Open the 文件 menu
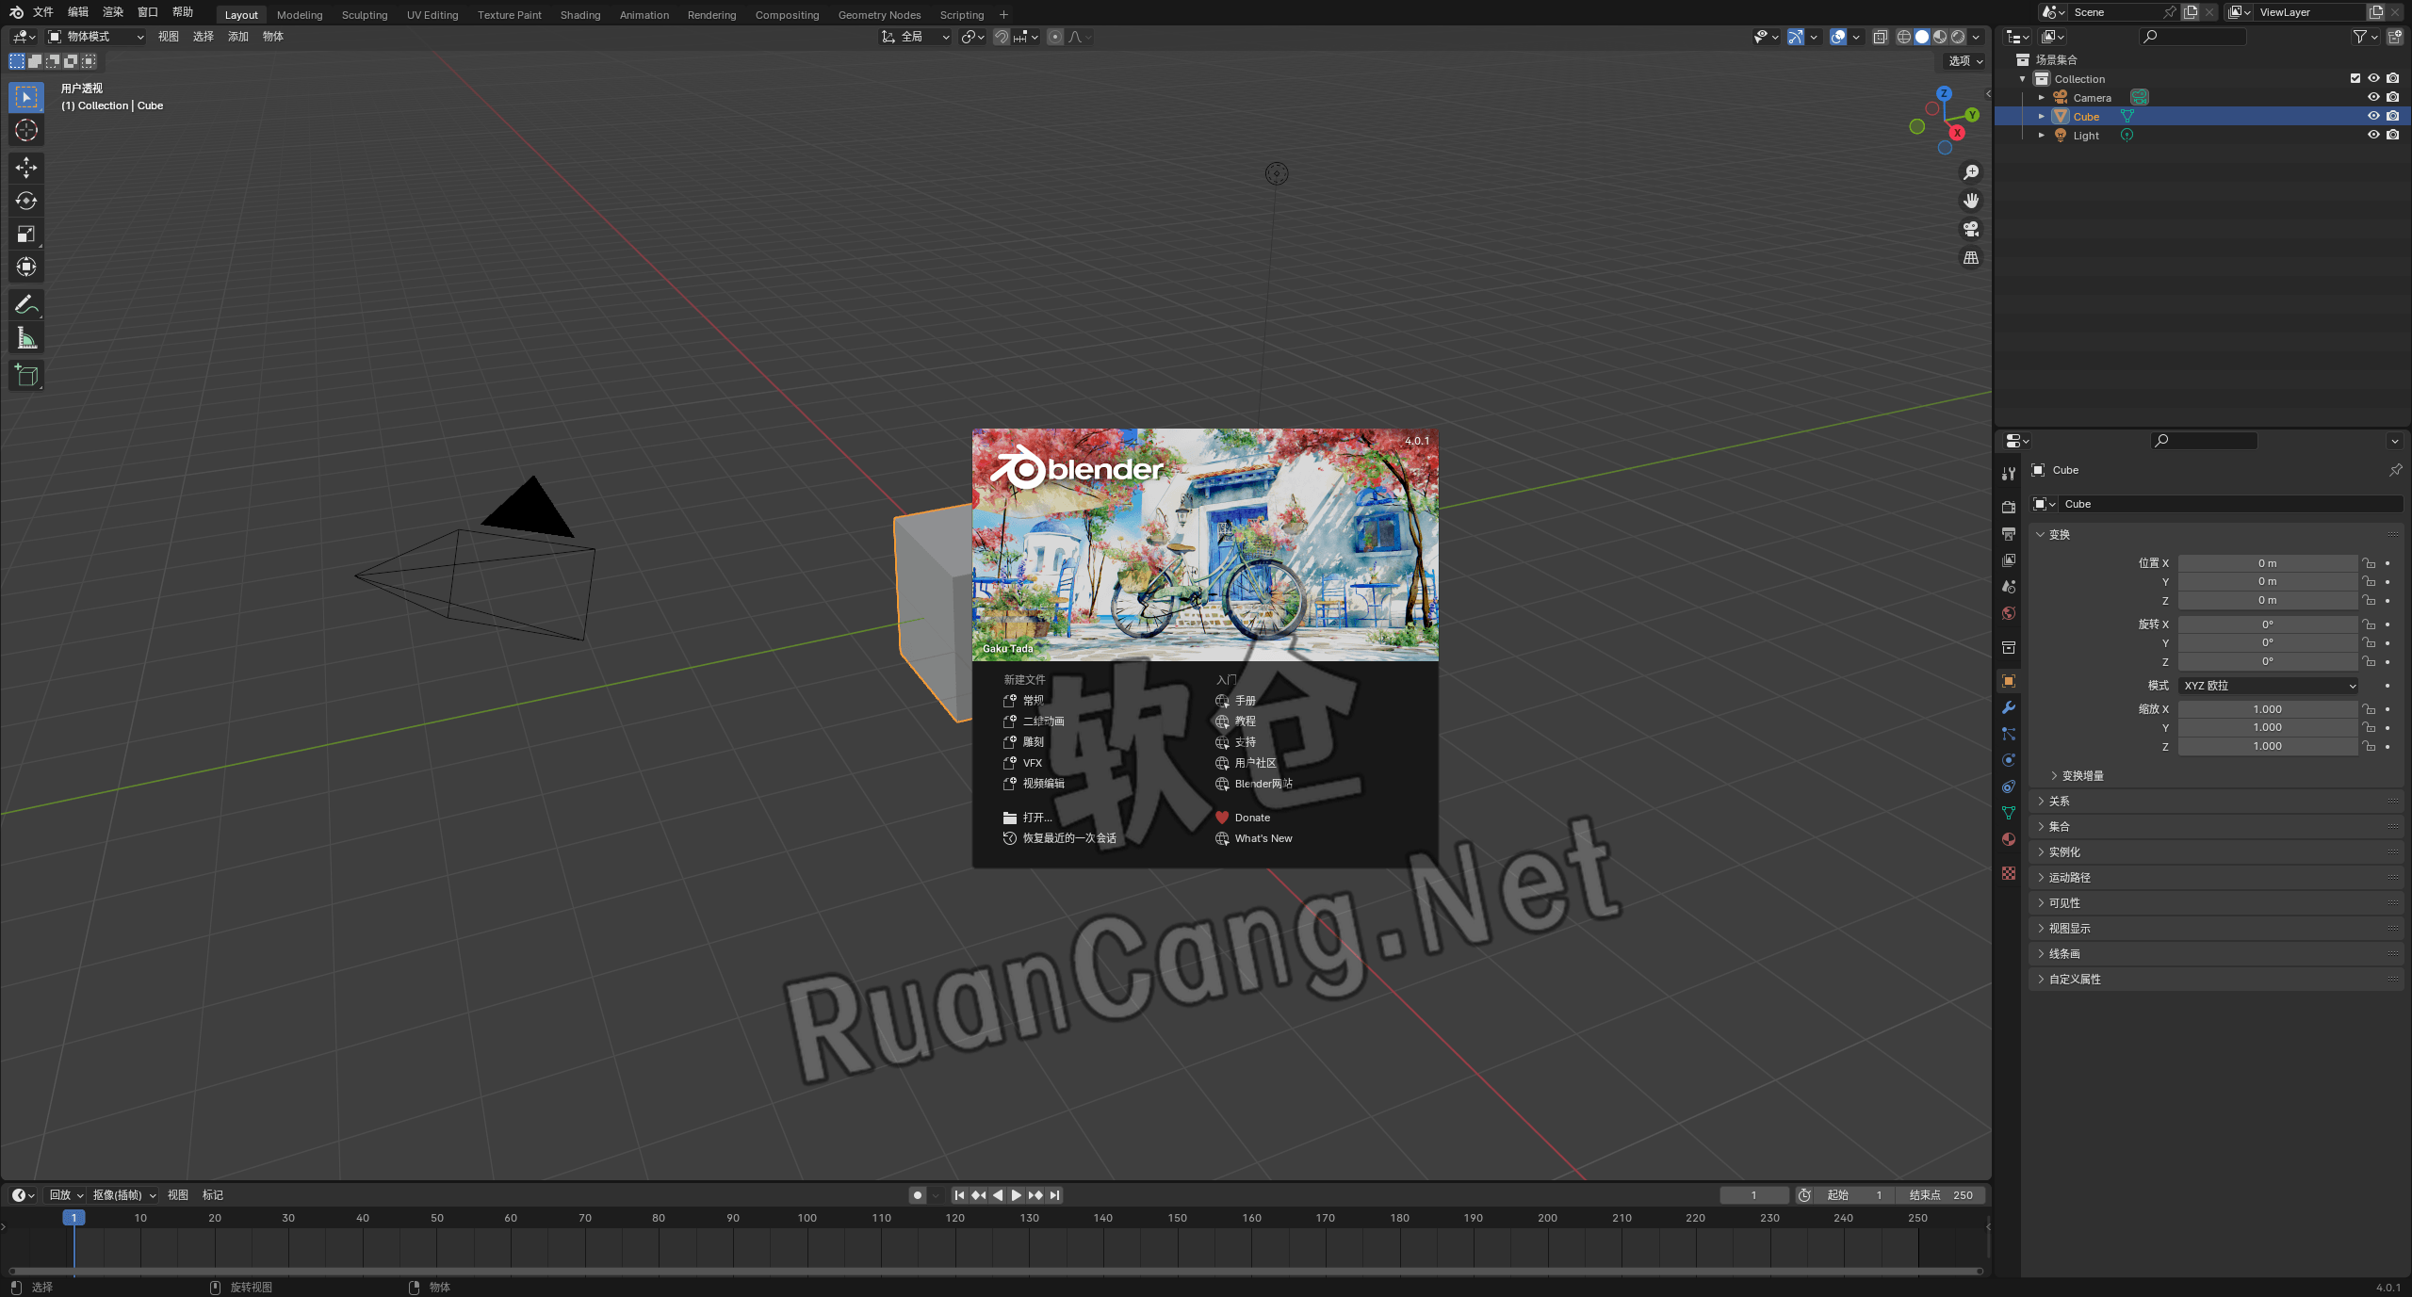This screenshot has height=1297, width=2412. pyautogui.click(x=43, y=12)
